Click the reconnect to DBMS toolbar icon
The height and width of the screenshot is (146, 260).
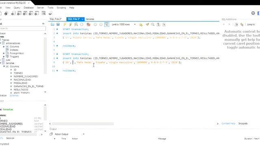[50, 13]
